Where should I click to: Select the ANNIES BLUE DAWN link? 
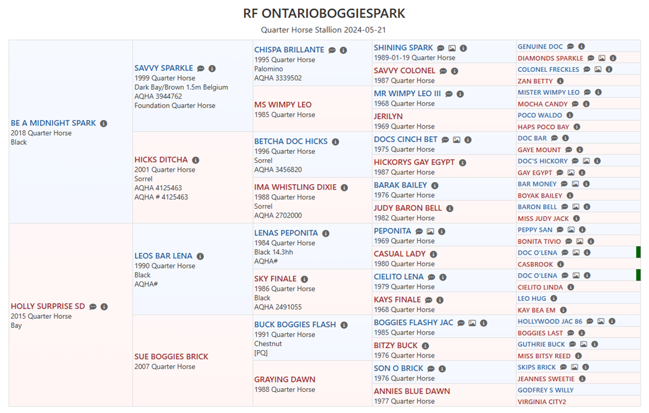411,391
